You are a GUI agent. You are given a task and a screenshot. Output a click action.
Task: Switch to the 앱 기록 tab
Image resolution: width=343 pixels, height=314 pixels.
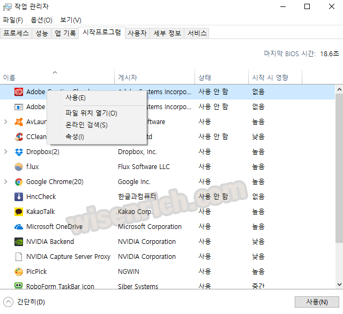[65, 33]
